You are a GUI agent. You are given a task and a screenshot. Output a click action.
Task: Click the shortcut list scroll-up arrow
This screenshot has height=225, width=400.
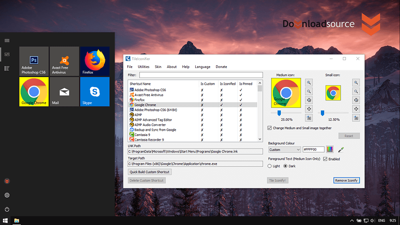pyautogui.click(x=260, y=83)
